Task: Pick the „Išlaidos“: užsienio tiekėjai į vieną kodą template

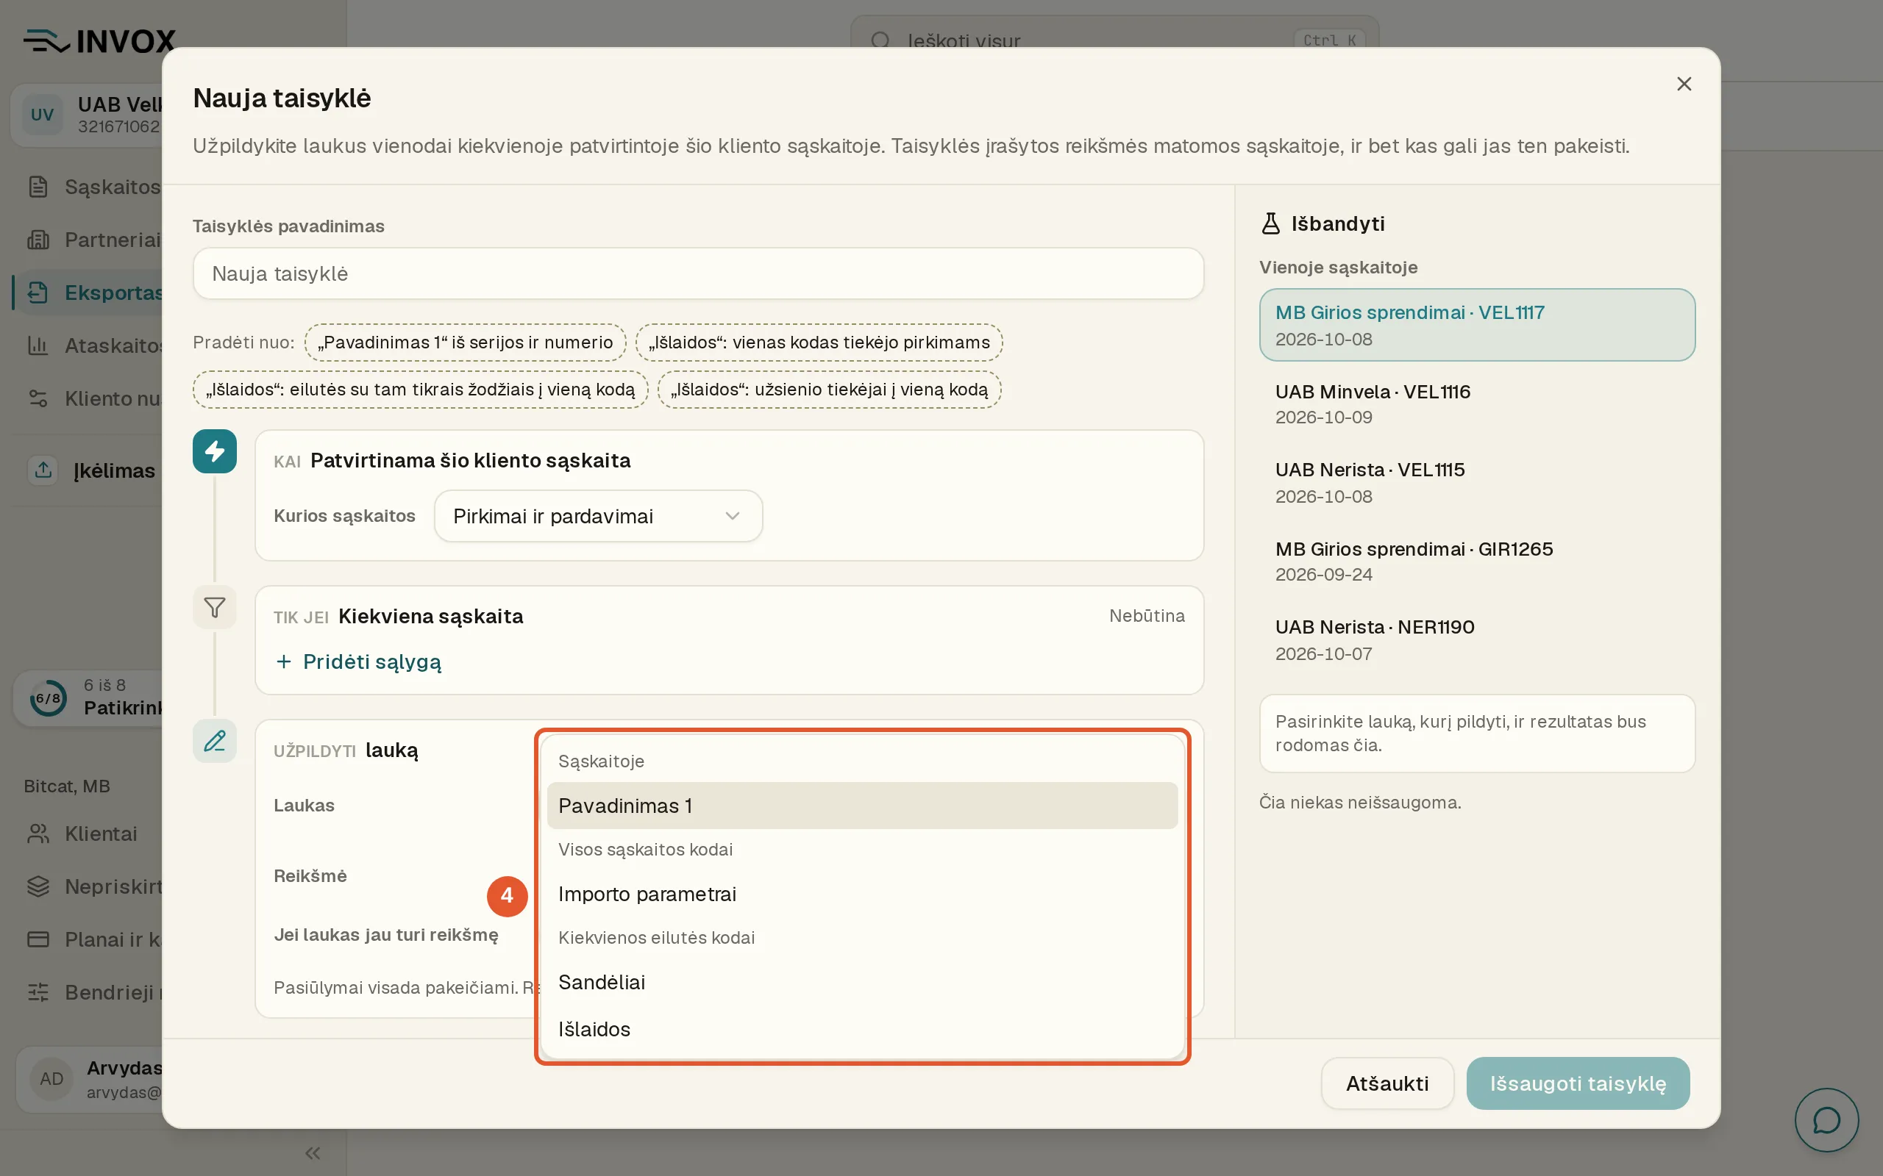Action: pos(830,390)
